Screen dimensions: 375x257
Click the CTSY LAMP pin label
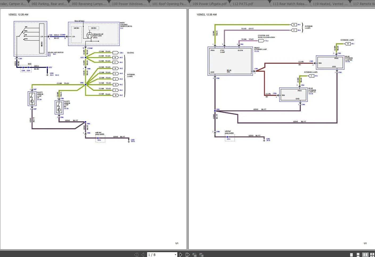(x=222, y=51)
